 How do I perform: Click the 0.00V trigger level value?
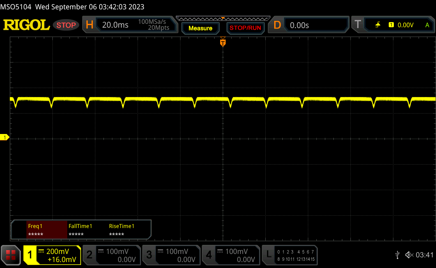click(x=406, y=25)
